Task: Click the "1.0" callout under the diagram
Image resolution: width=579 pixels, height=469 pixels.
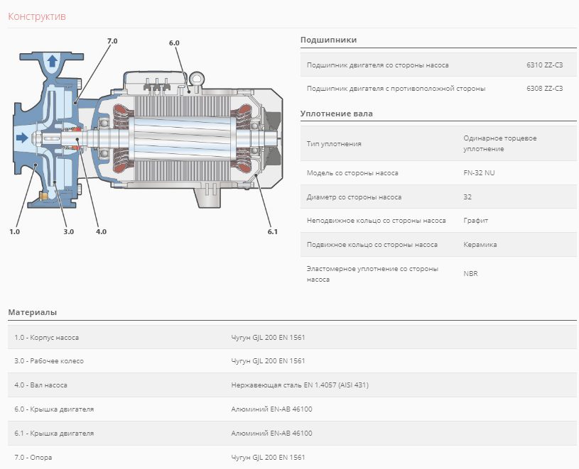Action: (x=15, y=231)
